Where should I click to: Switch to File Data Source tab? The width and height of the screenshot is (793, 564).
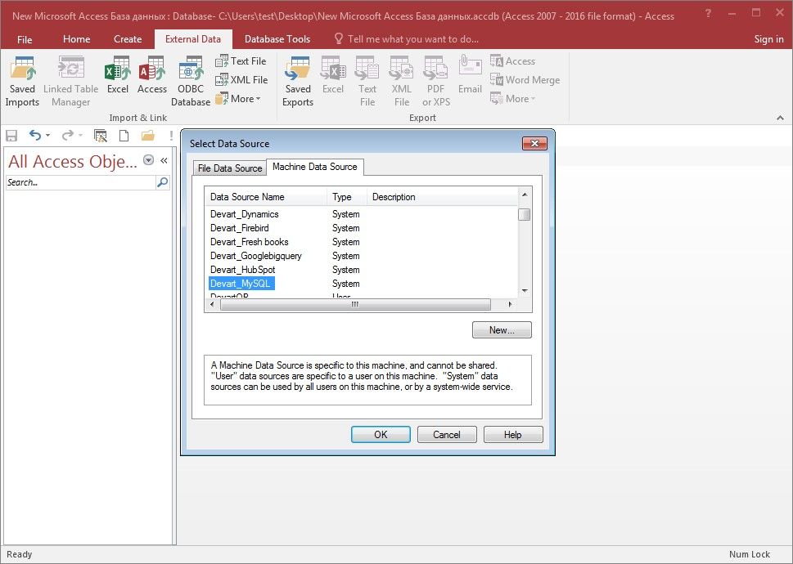[x=230, y=168]
